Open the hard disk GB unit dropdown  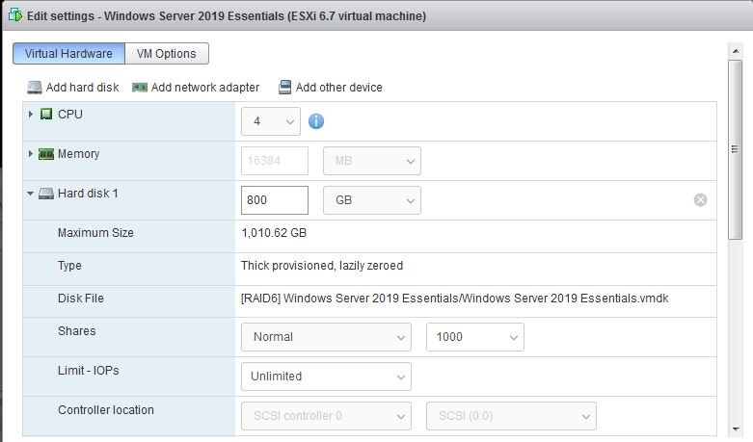[x=371, y=200]
